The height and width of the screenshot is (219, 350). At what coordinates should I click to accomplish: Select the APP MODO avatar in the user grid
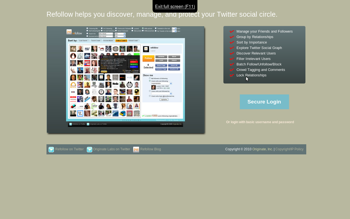click(x=87, y=99)
